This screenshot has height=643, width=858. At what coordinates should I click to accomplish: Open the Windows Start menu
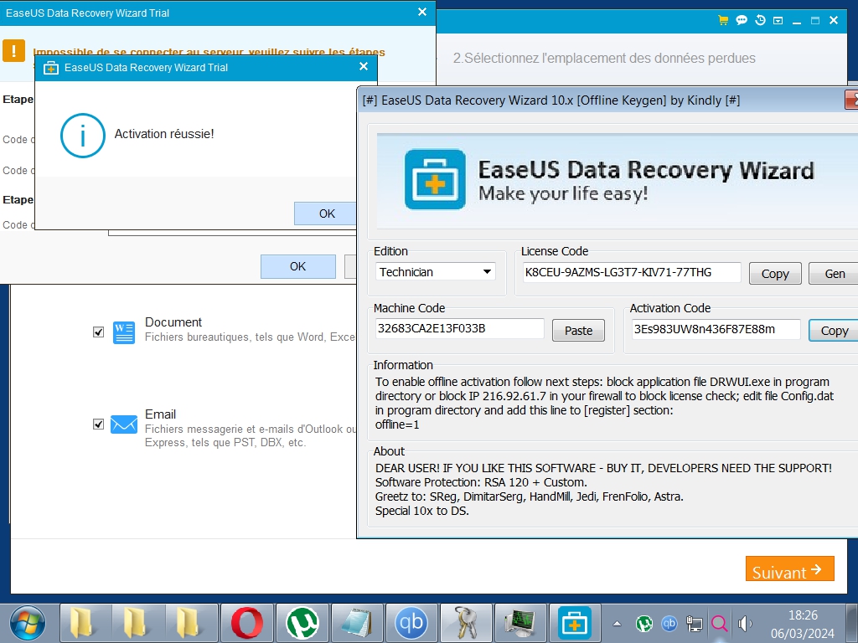pos(27,623)
